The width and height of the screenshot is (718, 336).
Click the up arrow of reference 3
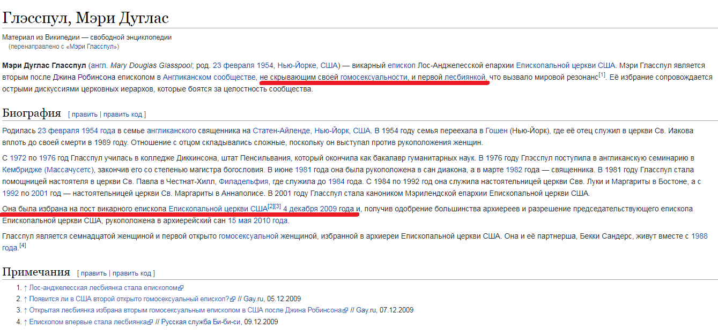point(25,310)
